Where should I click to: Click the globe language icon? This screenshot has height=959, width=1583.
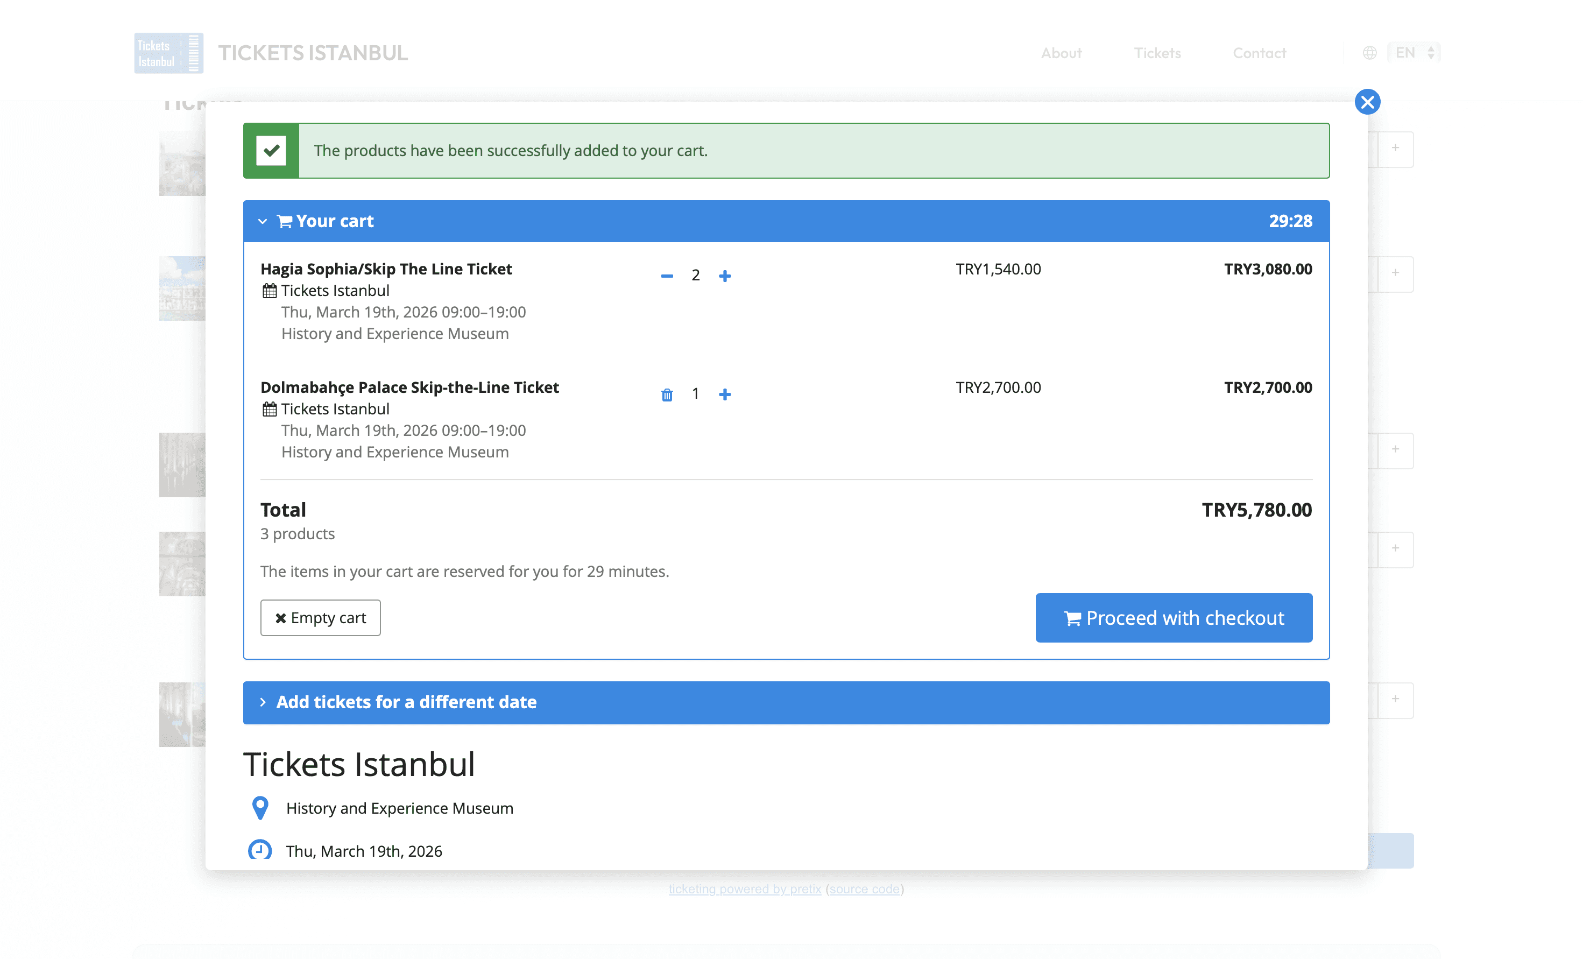(x=1369, y=53)
